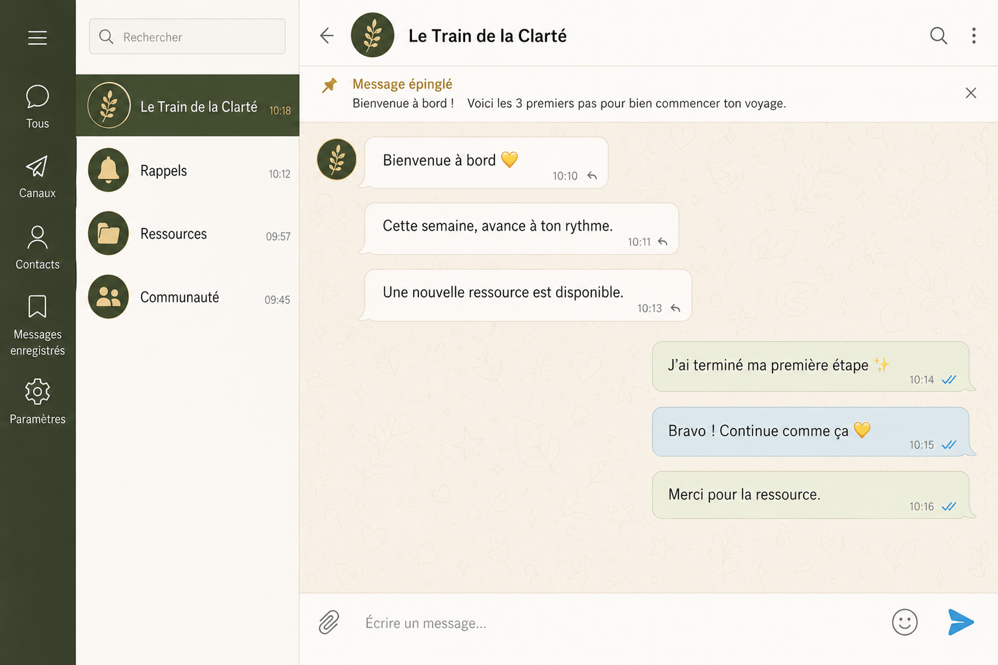Click the Le Train de la Clarté header title
Screen dimensions: 998x665
488,36
